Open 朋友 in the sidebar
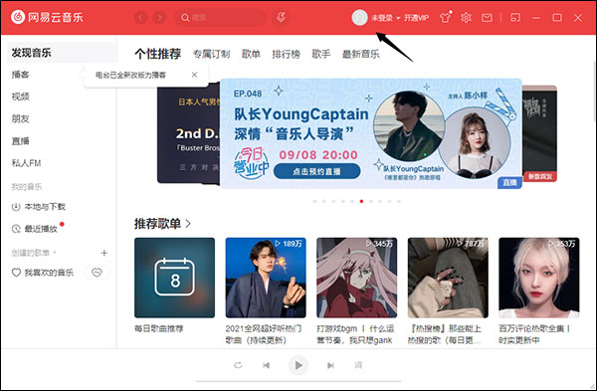Viewport: 597px width, 391px height. point(21,118)
